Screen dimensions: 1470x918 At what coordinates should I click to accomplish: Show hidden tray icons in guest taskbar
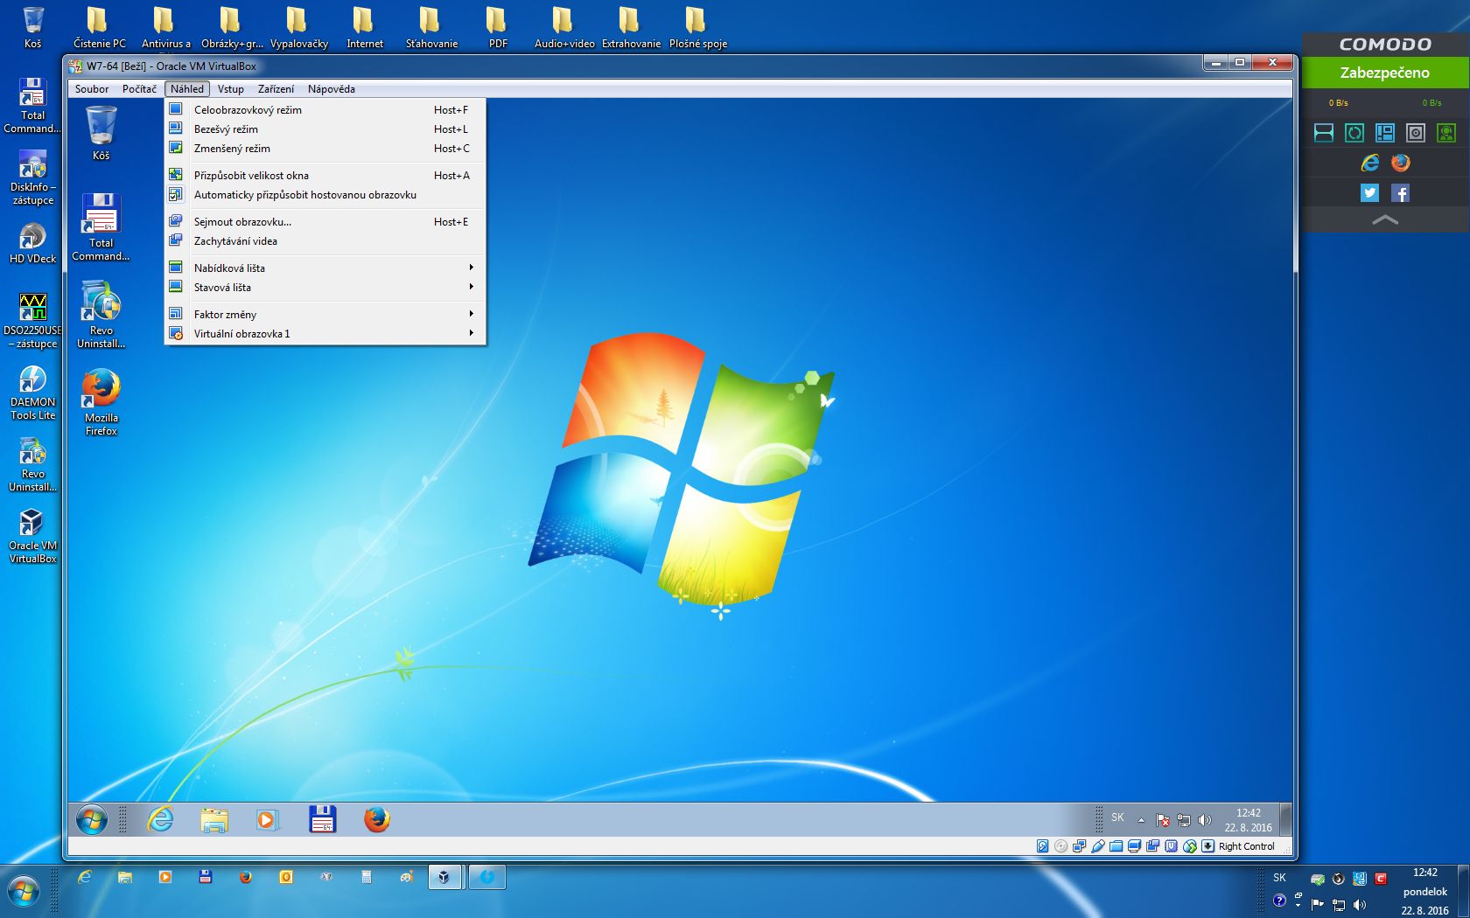tap(1141, 820)
